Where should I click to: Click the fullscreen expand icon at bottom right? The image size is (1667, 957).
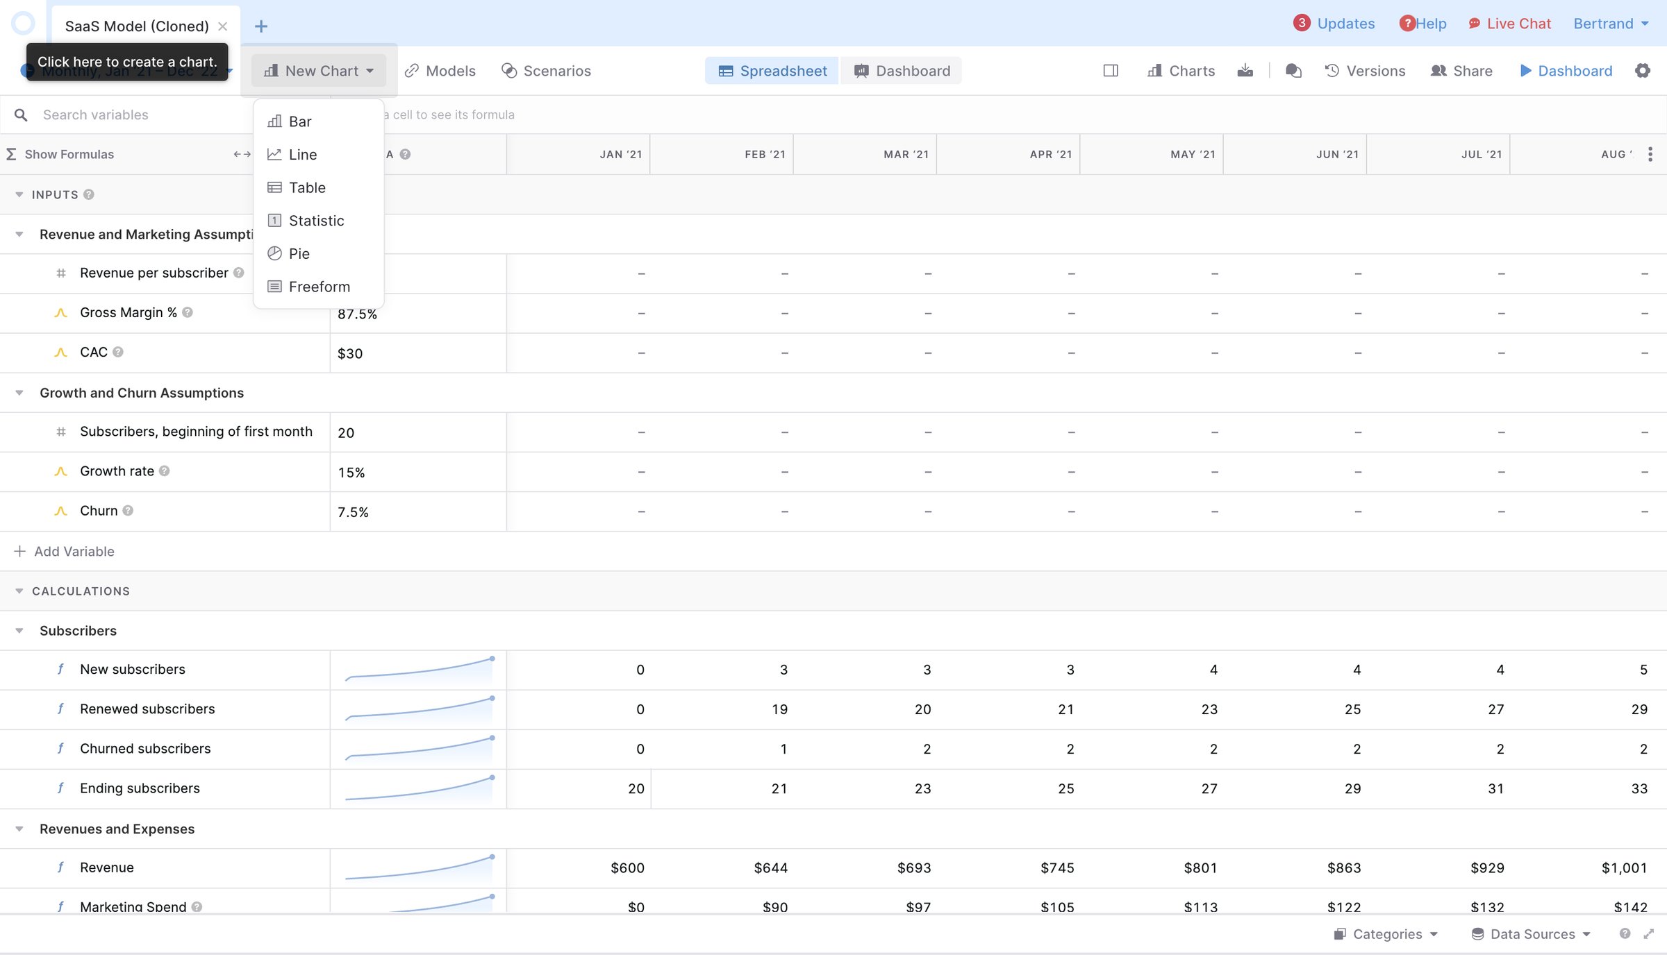(x=1649, y=934)
